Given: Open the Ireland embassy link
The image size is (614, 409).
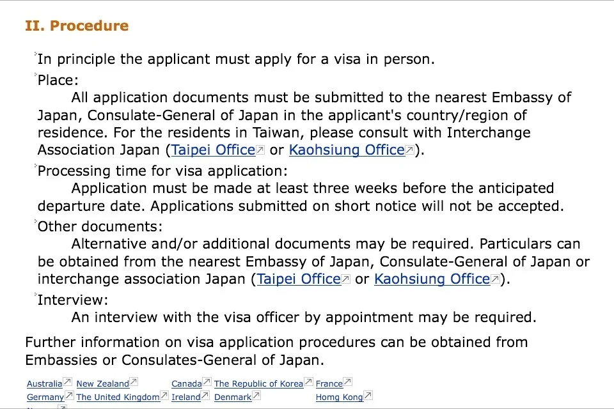Looking at the screenshot, I should point(186,397).
